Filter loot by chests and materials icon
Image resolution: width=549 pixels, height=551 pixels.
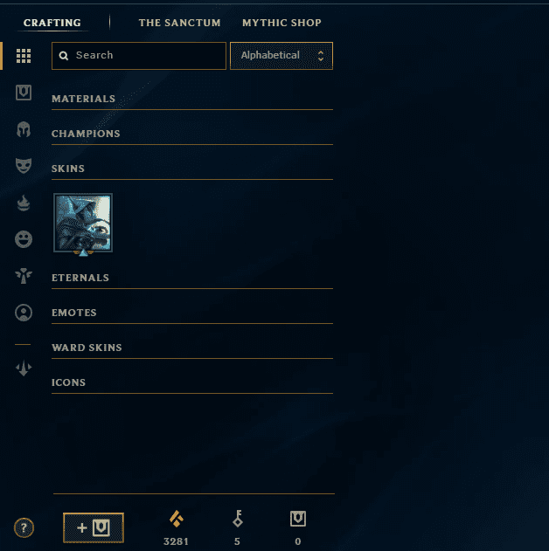(x=24, y=93)
